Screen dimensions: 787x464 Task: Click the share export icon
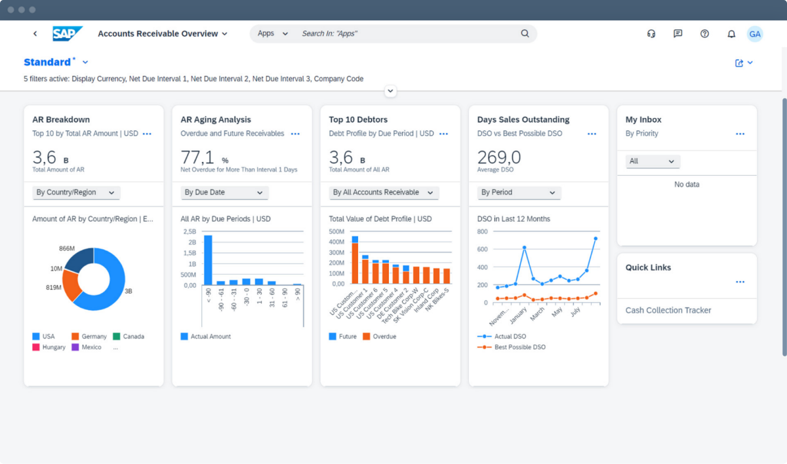pos(740,63)
